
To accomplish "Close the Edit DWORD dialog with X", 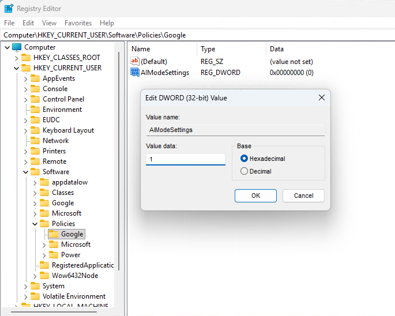I will pyautogui.click(x=321, y=98).
